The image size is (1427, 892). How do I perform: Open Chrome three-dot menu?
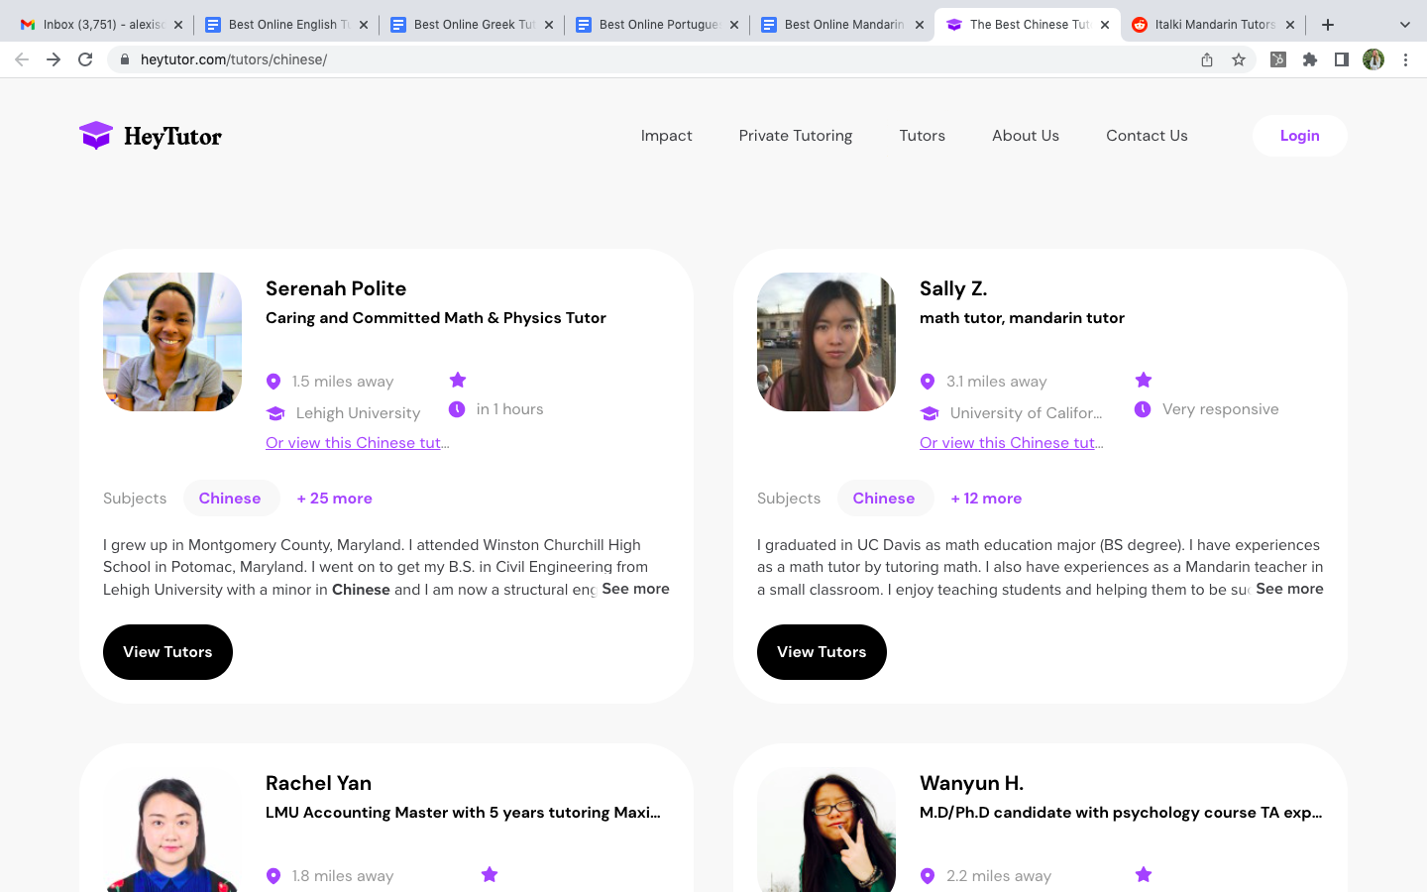tap(1405, 59)
